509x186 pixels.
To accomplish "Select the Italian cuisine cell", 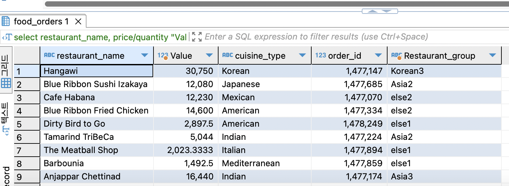I will (x=265, y=150).
